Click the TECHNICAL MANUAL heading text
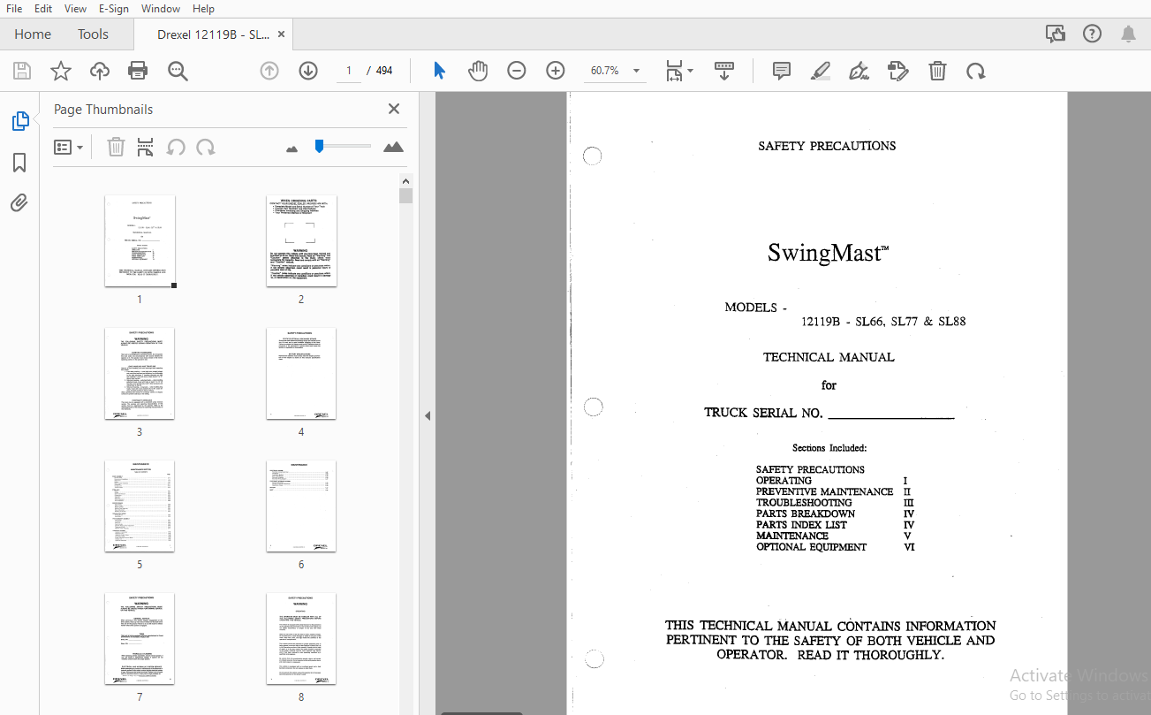 [x=829, y=357]
